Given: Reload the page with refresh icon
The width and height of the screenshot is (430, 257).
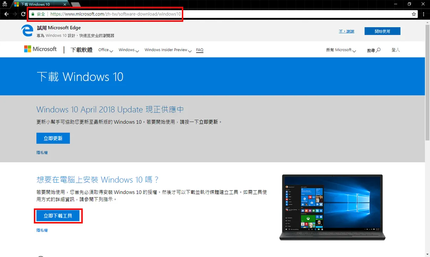Looking at the screenshot, I should pos(23,14).
